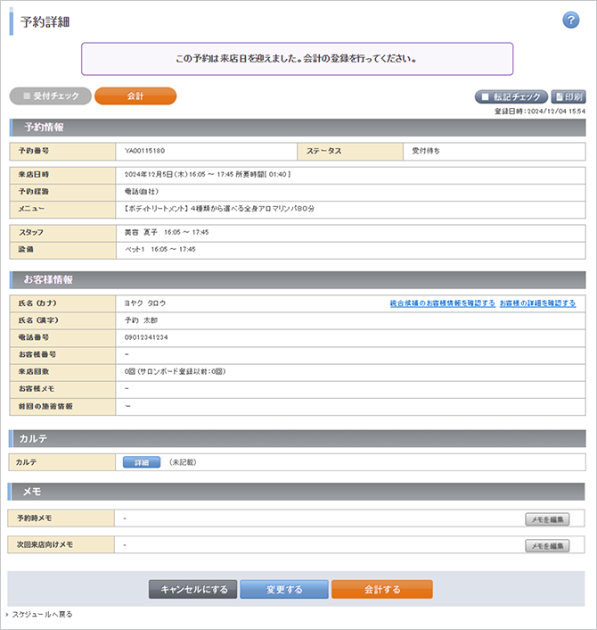Image resolution: width=597 pixels, height=630 pixels.
Task: Go back via スケジュールへ戻る link
Action: [42, 615]
